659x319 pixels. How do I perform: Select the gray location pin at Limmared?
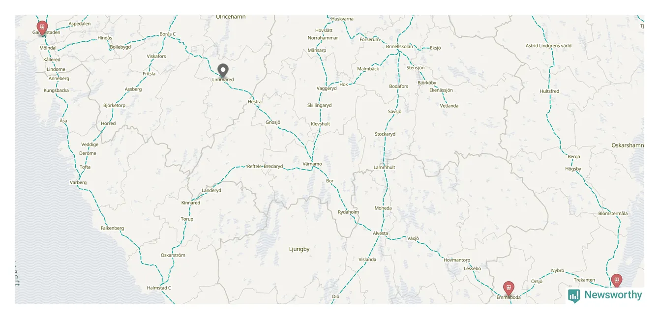click(x=223, y=71)
